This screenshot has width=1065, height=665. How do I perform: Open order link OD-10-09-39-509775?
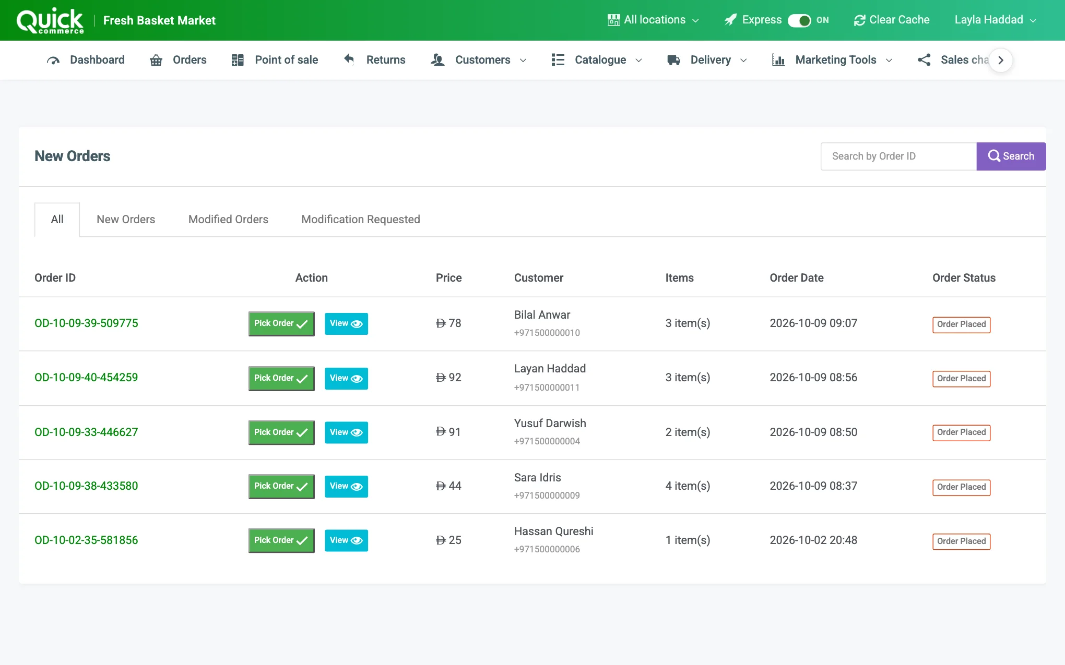tap(86, 323)
